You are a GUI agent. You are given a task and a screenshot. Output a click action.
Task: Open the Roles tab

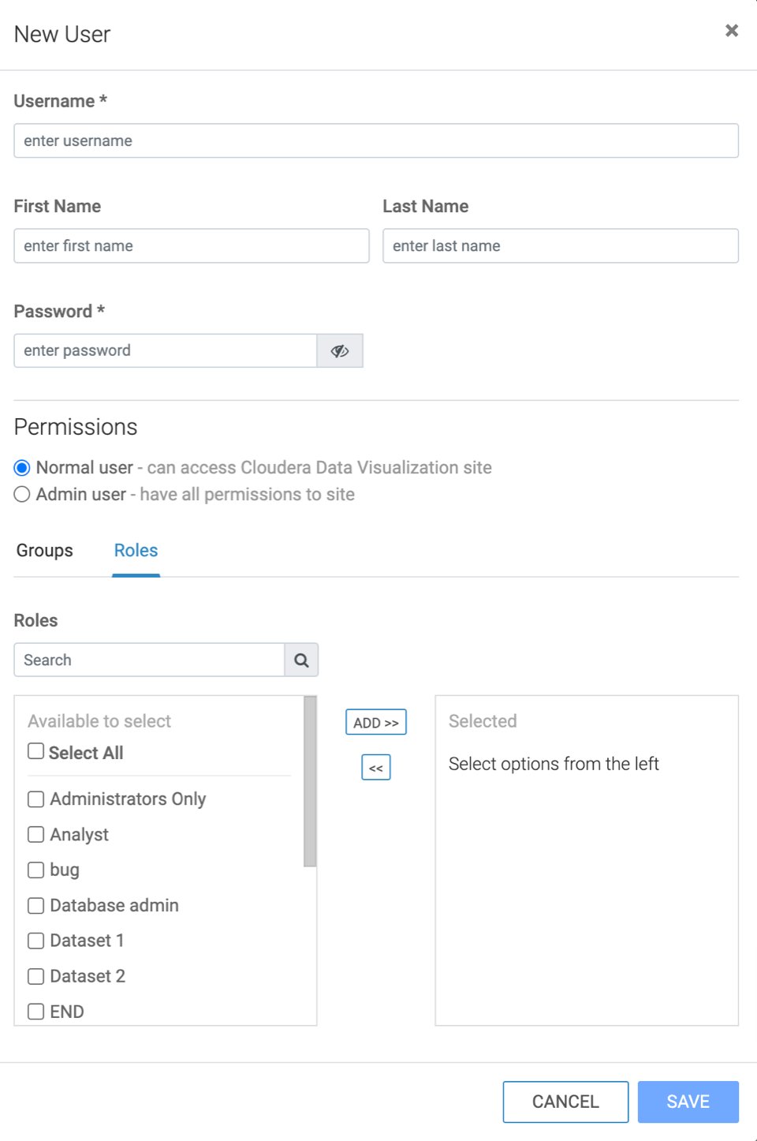pyautogui.click(x=136, y=551)
